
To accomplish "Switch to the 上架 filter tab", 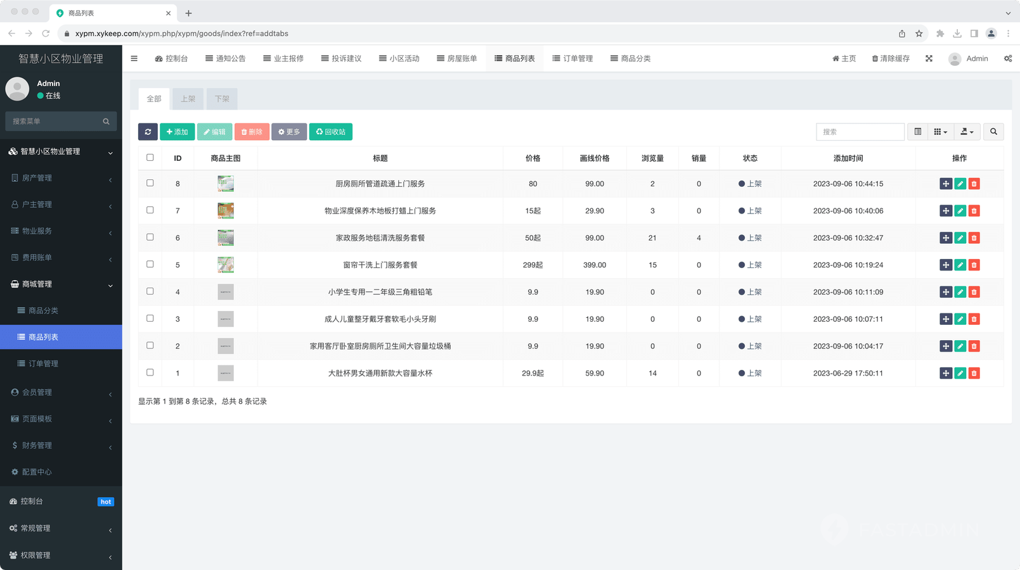I will point(188,99).
